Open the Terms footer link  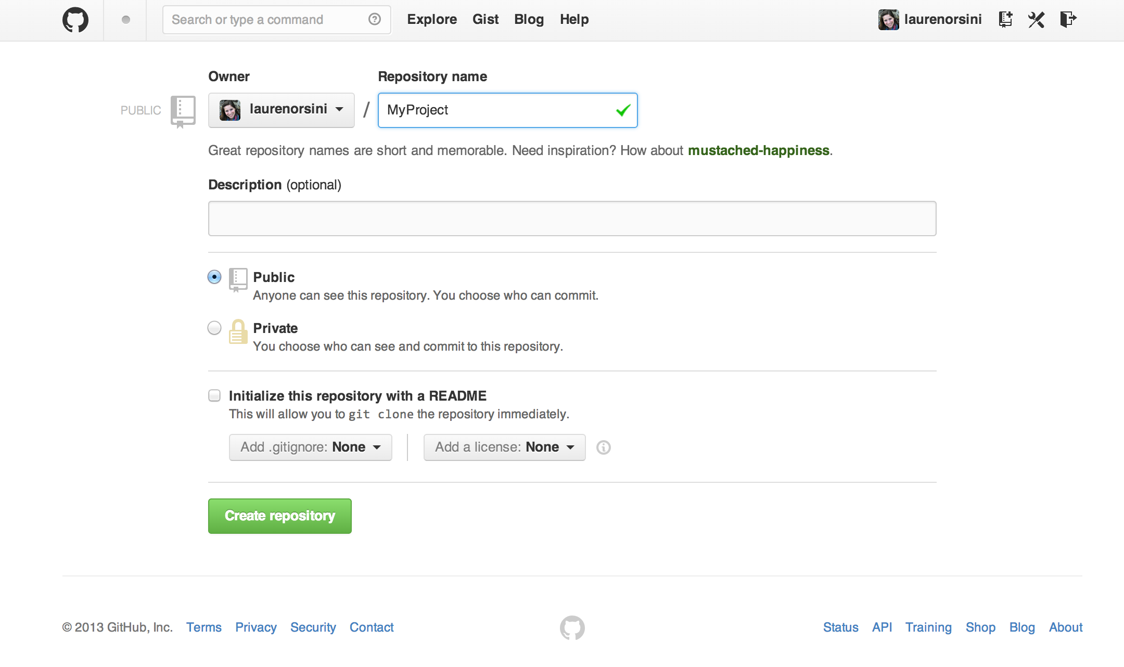[204, 627]
